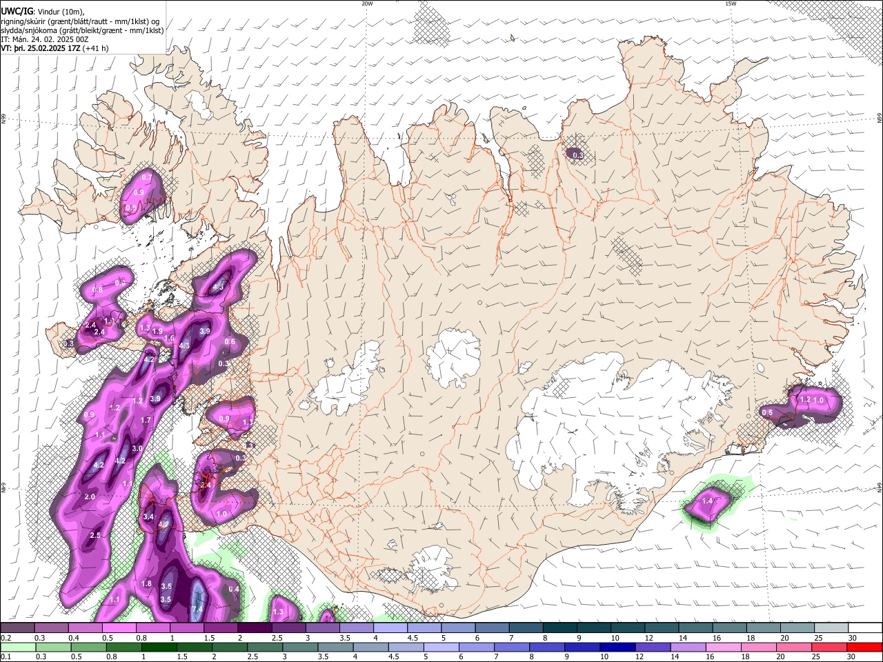Viewport: 883px width, 662px height.
Task: Select the 'rigning/skúrir (grænt/blátt/rautt' legend description line
Action: pyautogui.click(x=79, y=21)
